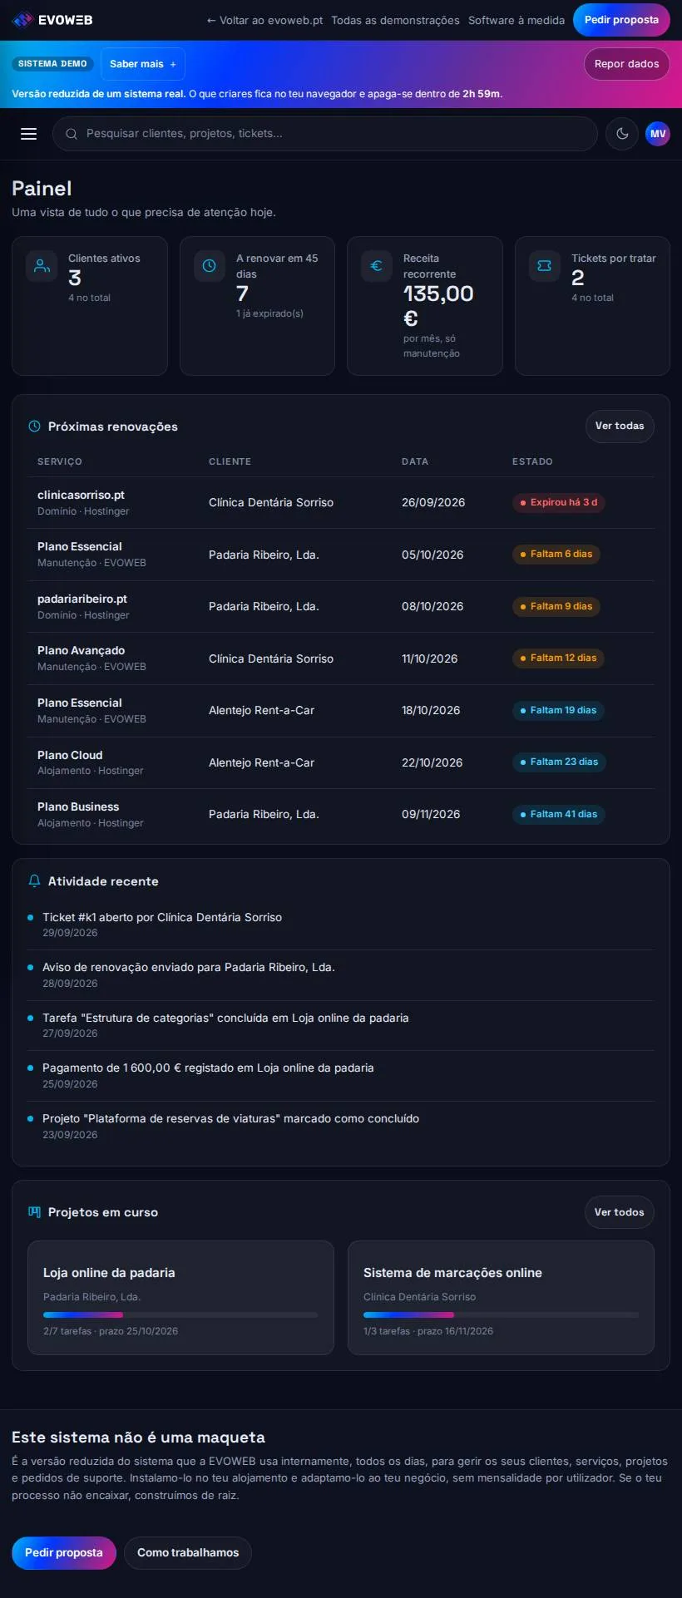
Task: Open Plataforma de reservas de viaturas activity
Action: (x=341, y=1126)
